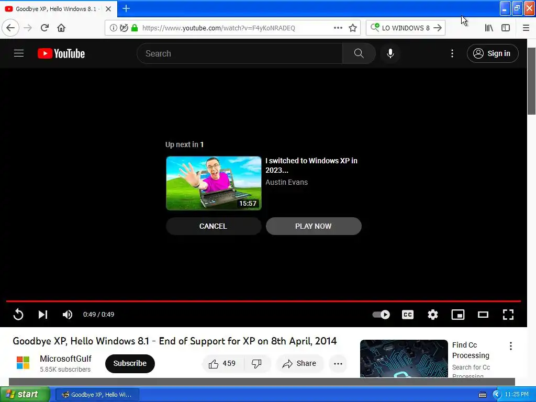The height and width of the screenshot is (402, 536).
Task: Click the taskbar clock 11:25 PM
Action: (x=517, y=395)
